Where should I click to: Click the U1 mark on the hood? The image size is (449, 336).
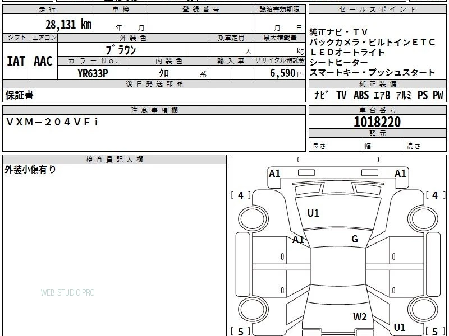click(x=313, y=213)
